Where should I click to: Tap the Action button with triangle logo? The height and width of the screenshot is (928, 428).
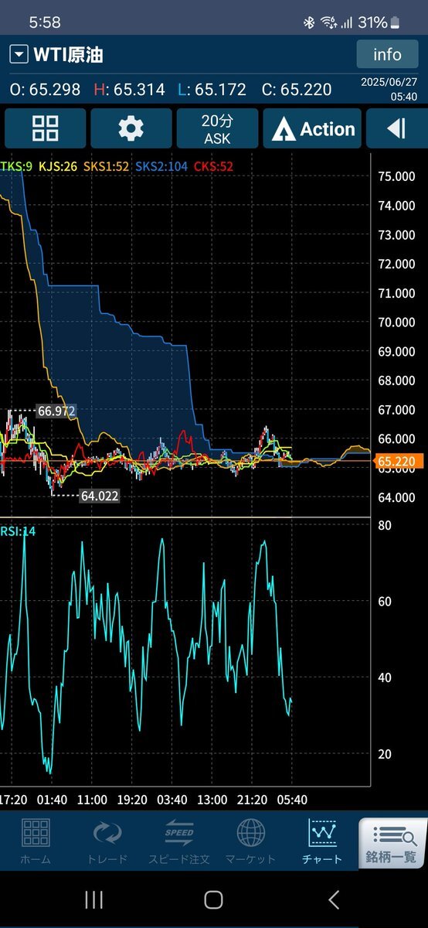[x=312, y=128]
